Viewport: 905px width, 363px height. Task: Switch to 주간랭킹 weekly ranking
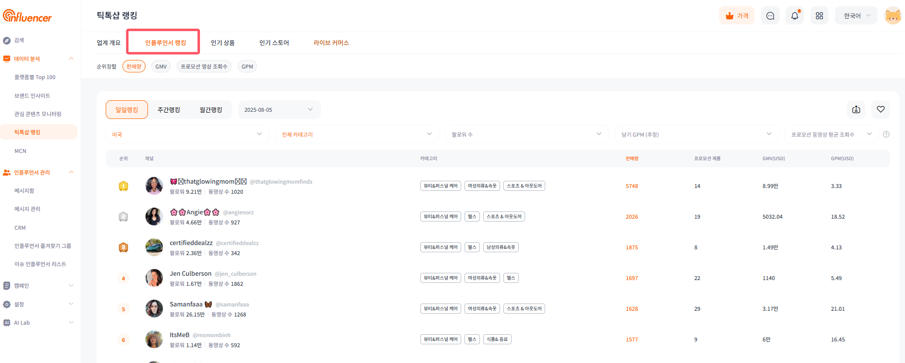[x=169, y=110]
